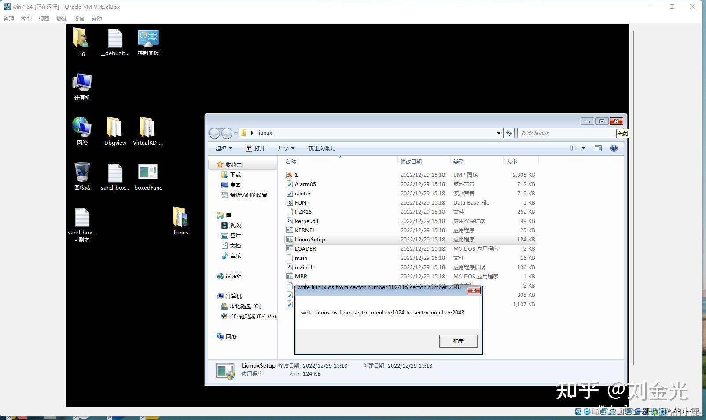Select the HZK16 file
The image size is (706, 420).
410,212
